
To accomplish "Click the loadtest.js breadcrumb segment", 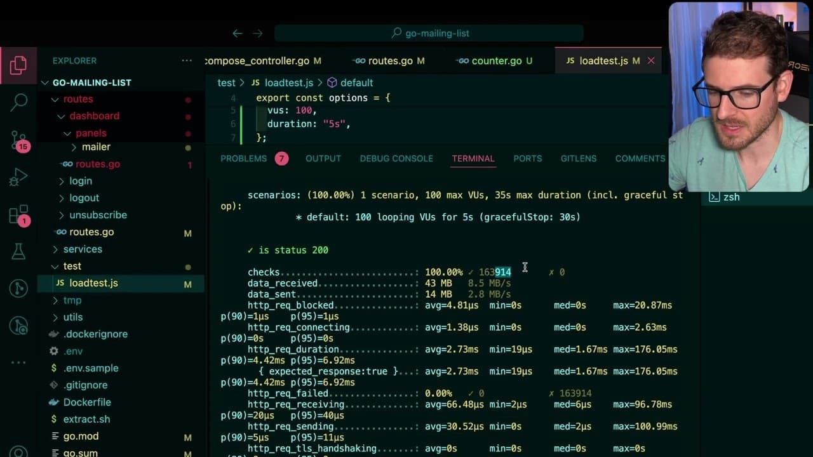I will point(282,83).
